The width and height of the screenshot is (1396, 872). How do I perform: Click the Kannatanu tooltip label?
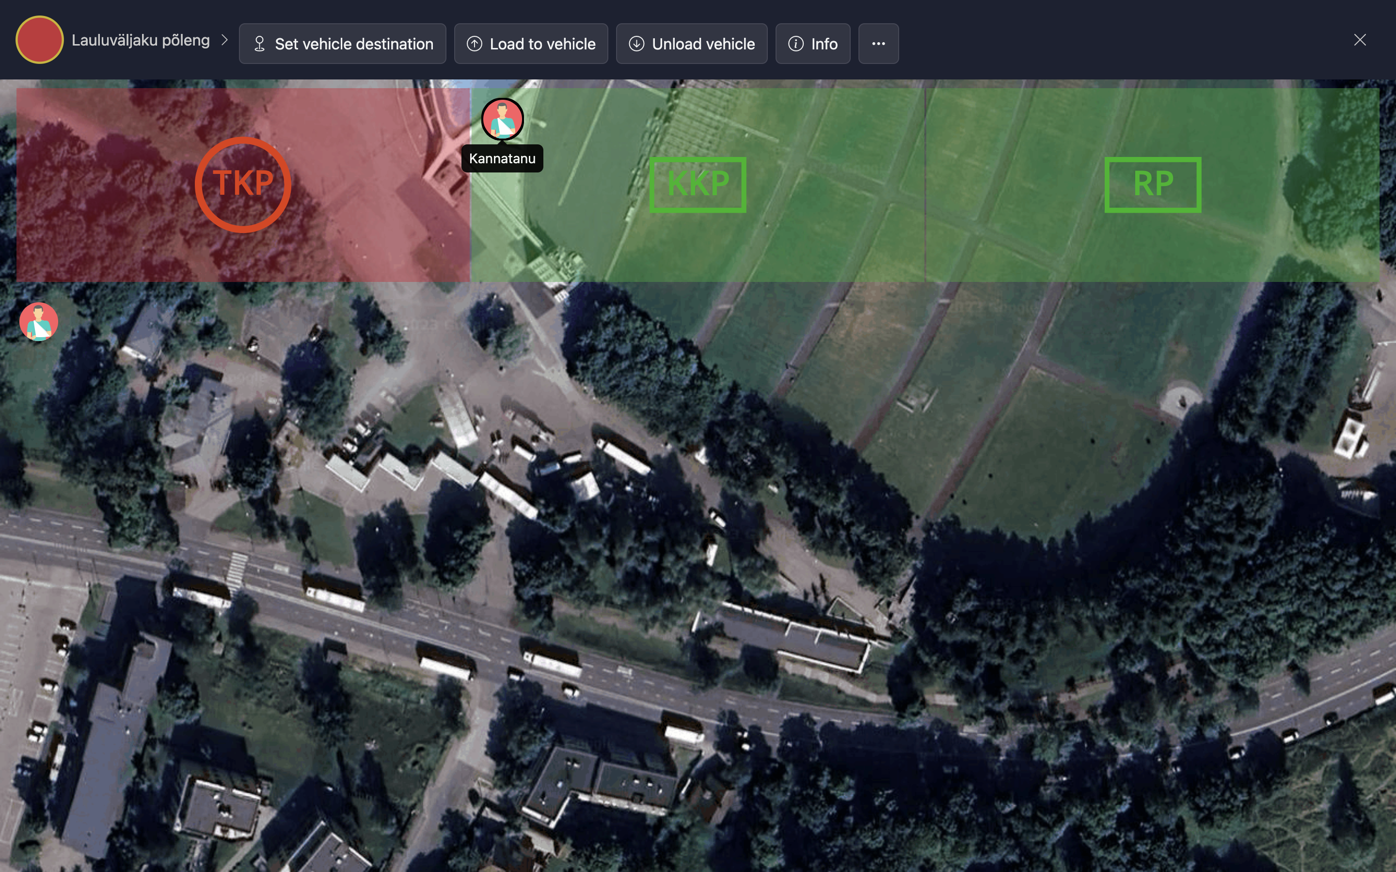coord(502,158)
